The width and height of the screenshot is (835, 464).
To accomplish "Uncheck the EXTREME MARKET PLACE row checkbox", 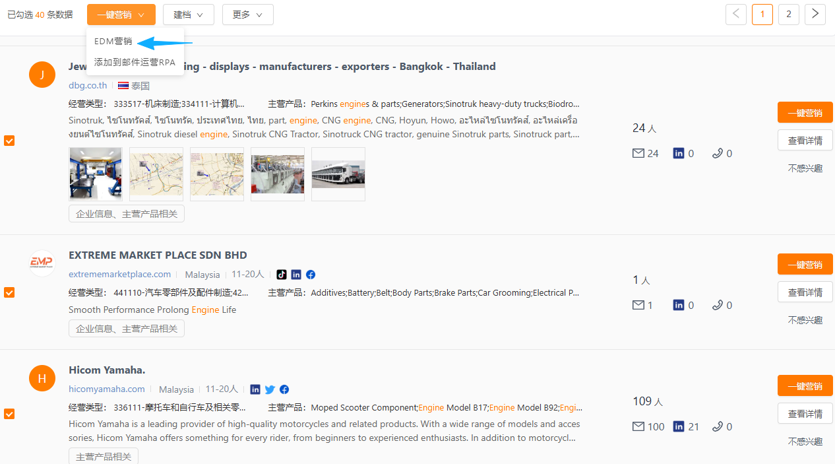I will click(x=9, y=292).
